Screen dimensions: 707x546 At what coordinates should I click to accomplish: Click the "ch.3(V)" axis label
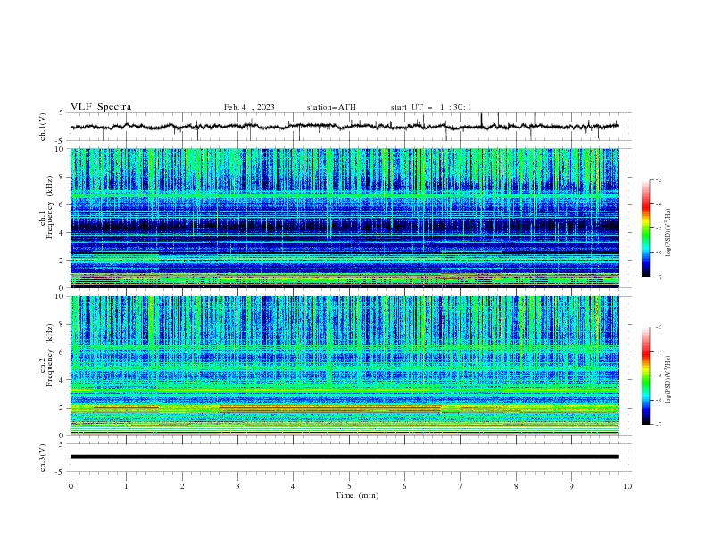tap(43, 458)
